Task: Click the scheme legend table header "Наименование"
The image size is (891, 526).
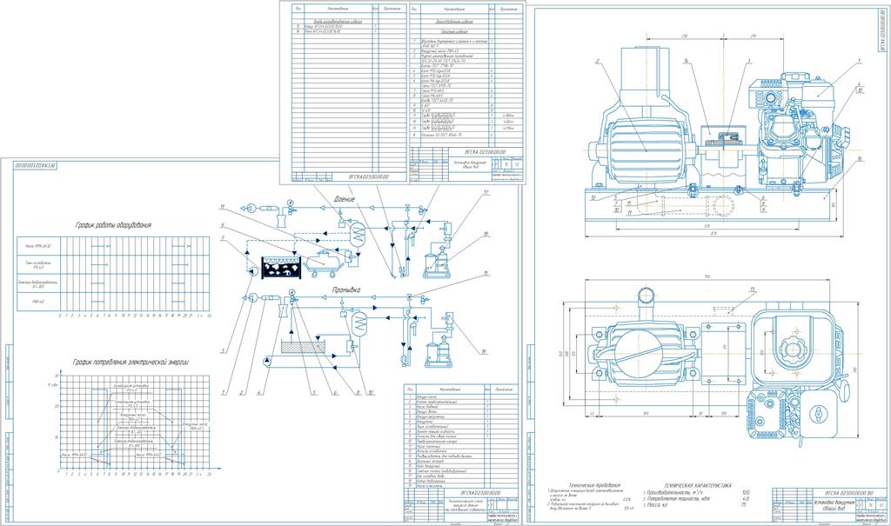Action: click(x=449, y=390)
